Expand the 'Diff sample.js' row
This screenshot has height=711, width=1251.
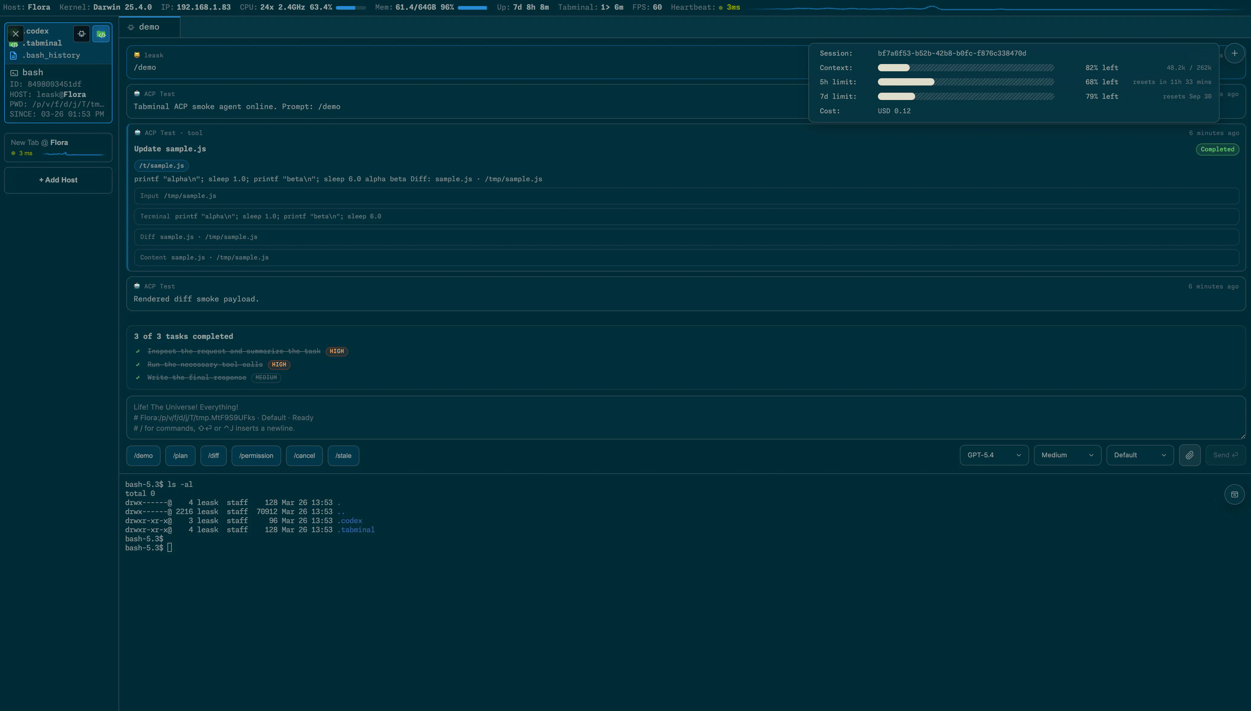tap(687, 237)
